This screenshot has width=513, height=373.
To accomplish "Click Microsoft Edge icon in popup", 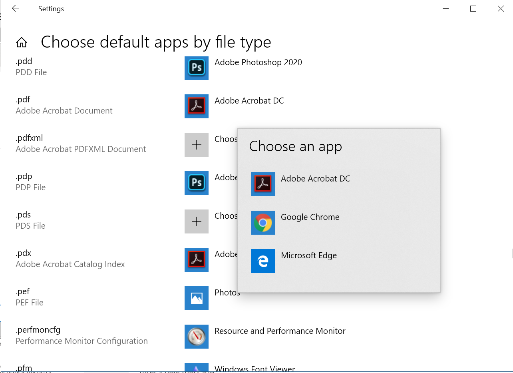I will pos(263,261).
